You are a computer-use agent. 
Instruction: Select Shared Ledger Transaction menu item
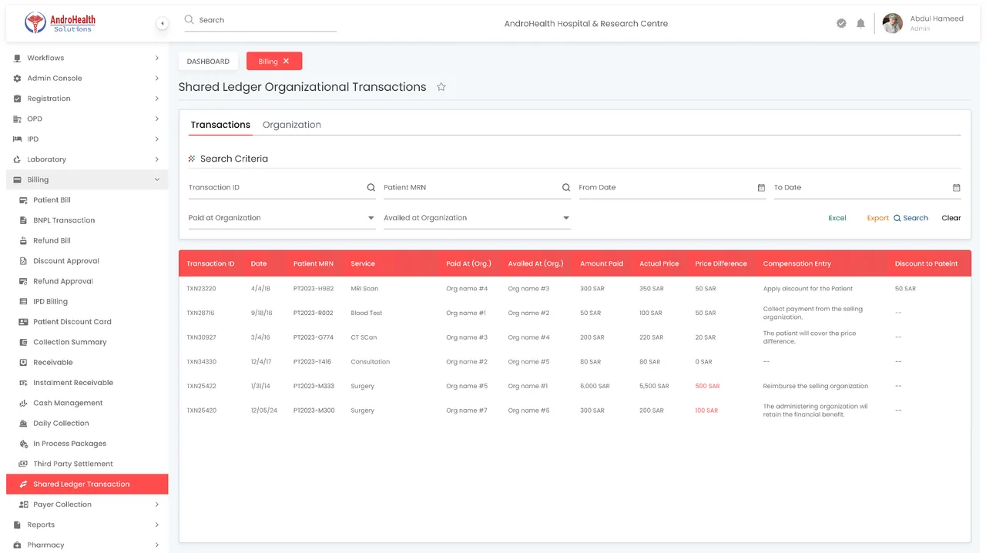tap(87, 484)
